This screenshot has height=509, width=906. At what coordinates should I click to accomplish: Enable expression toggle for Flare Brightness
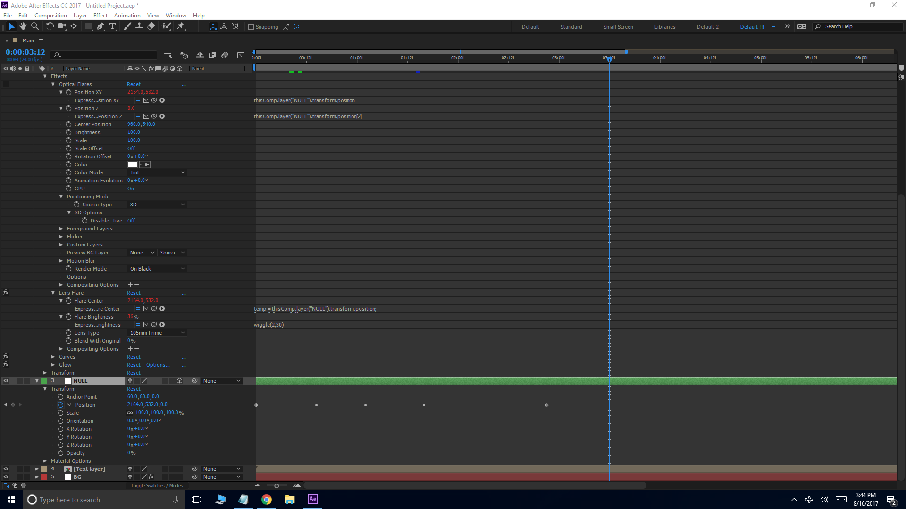coord(138,325)
